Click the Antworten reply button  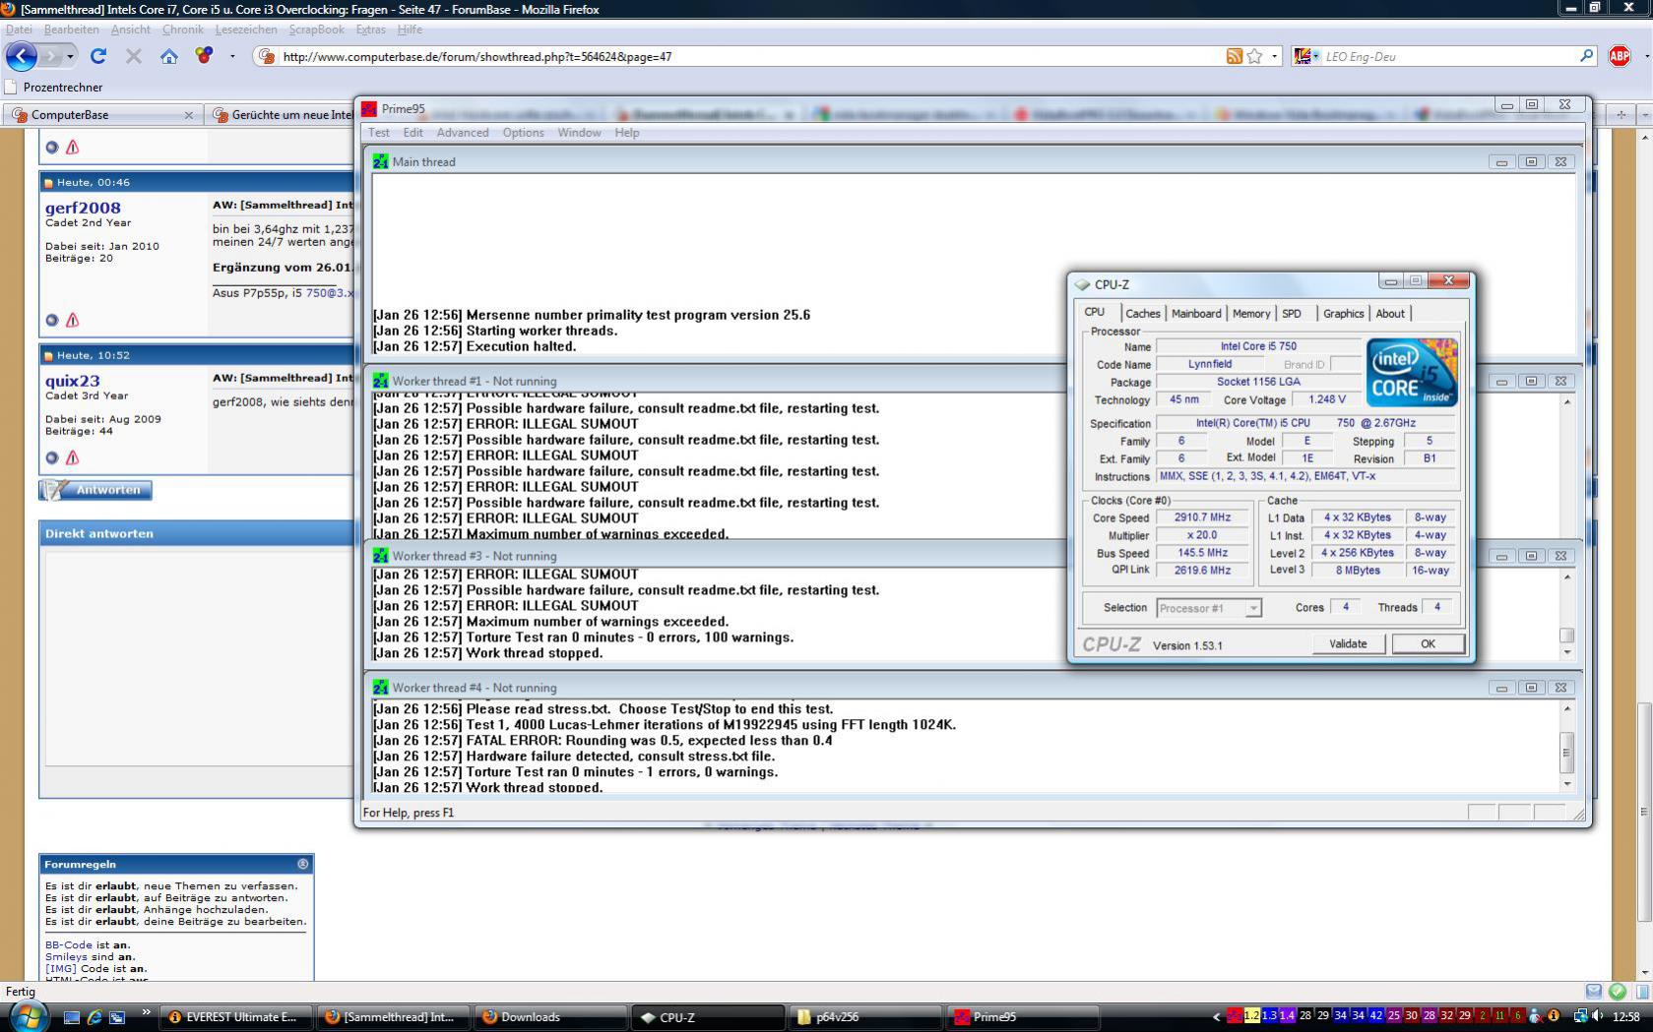click(x=95, y=490)
